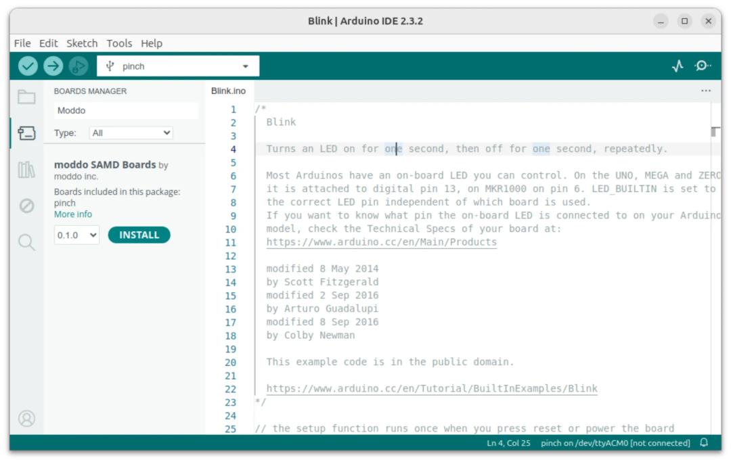Click the Verify checkmark button
731x462 pixels.
[x=28, y=66]
